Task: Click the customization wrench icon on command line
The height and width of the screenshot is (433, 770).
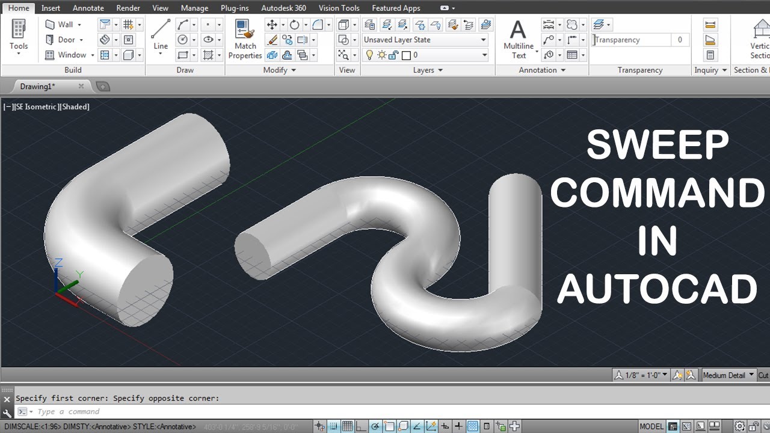Action: coord(7,413)
